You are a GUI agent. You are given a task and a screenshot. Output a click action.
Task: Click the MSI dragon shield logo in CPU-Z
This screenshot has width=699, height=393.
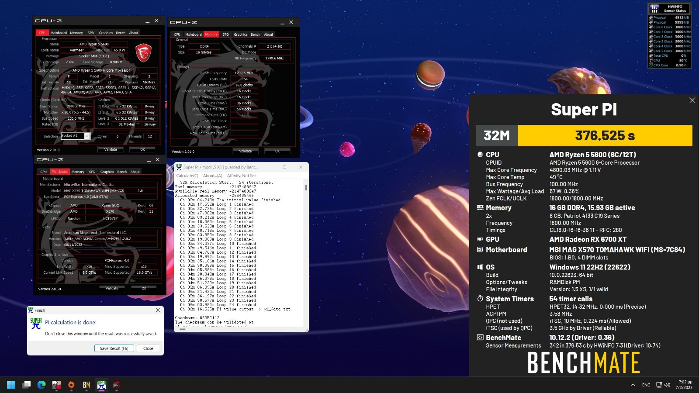pos(143,52)
